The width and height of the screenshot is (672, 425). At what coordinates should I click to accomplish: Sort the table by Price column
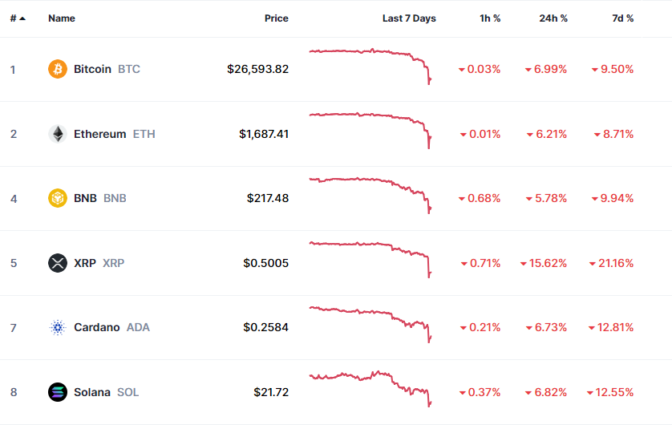pos(276,18)
